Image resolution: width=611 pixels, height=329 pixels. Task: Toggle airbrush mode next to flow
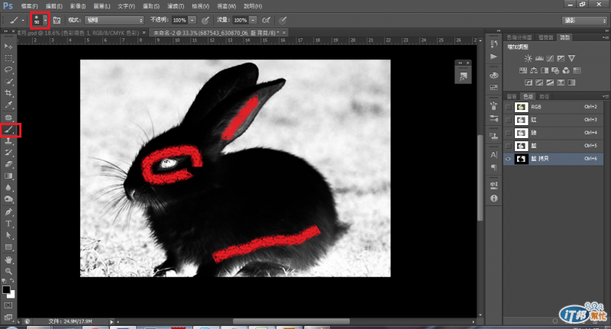coord(266,21)
